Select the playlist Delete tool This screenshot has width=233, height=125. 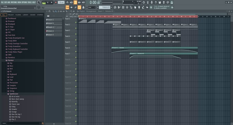59,11
